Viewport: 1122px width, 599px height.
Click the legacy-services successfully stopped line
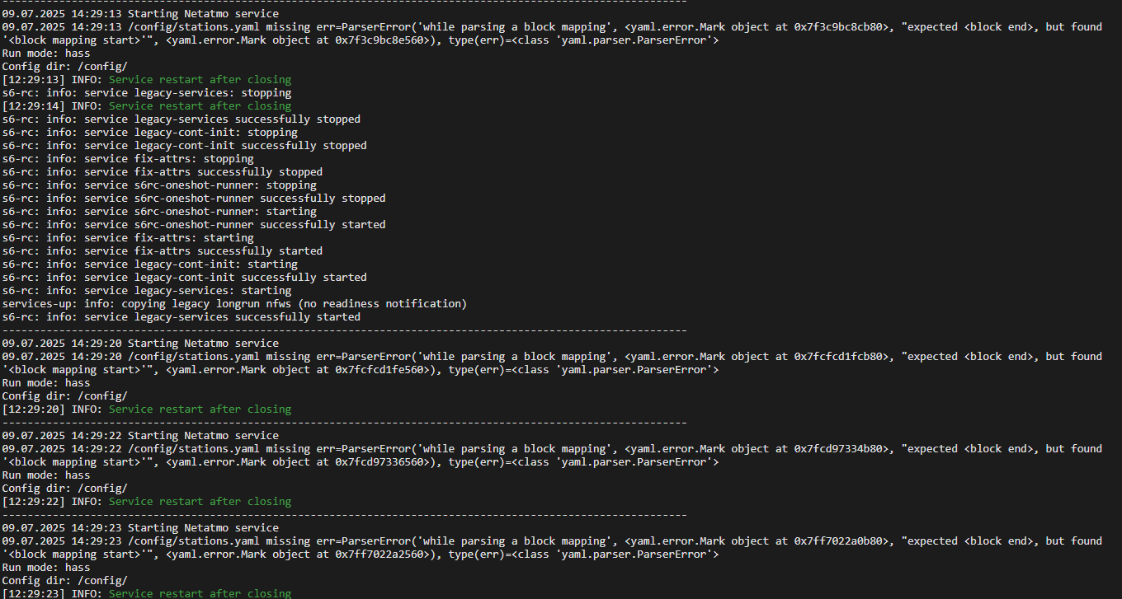(x=181, y=119)
